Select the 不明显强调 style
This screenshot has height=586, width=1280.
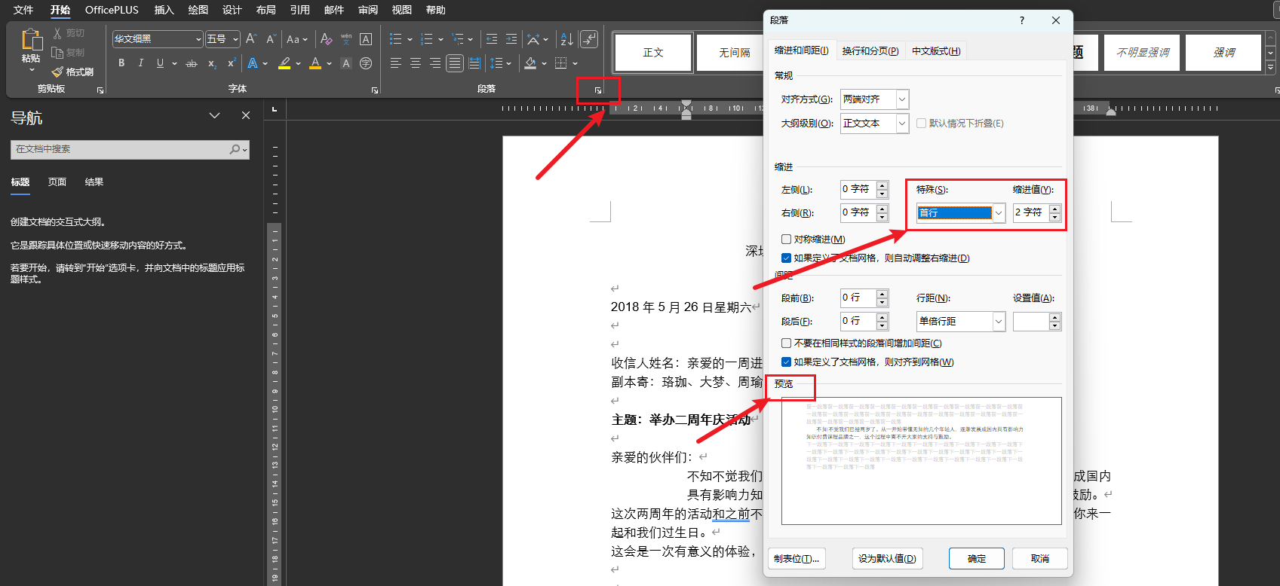tap(1142, 53)
